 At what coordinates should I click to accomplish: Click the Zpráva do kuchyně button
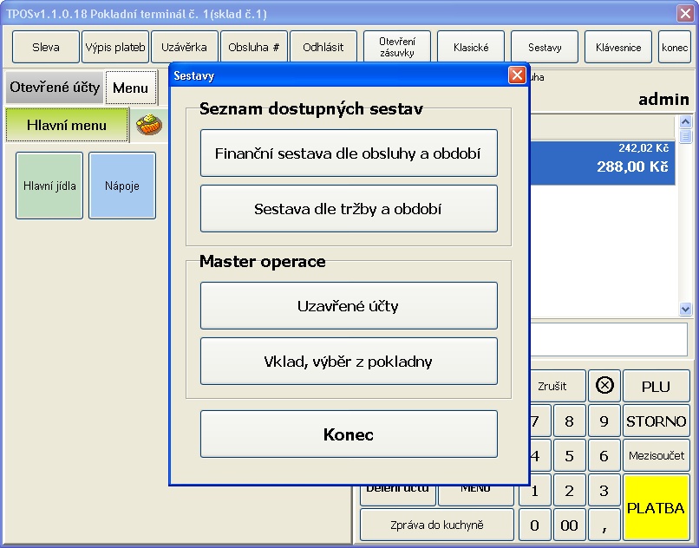[437, 525]
